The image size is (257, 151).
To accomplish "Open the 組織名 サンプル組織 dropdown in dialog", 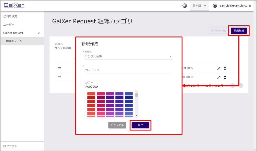I will [128, 56].
